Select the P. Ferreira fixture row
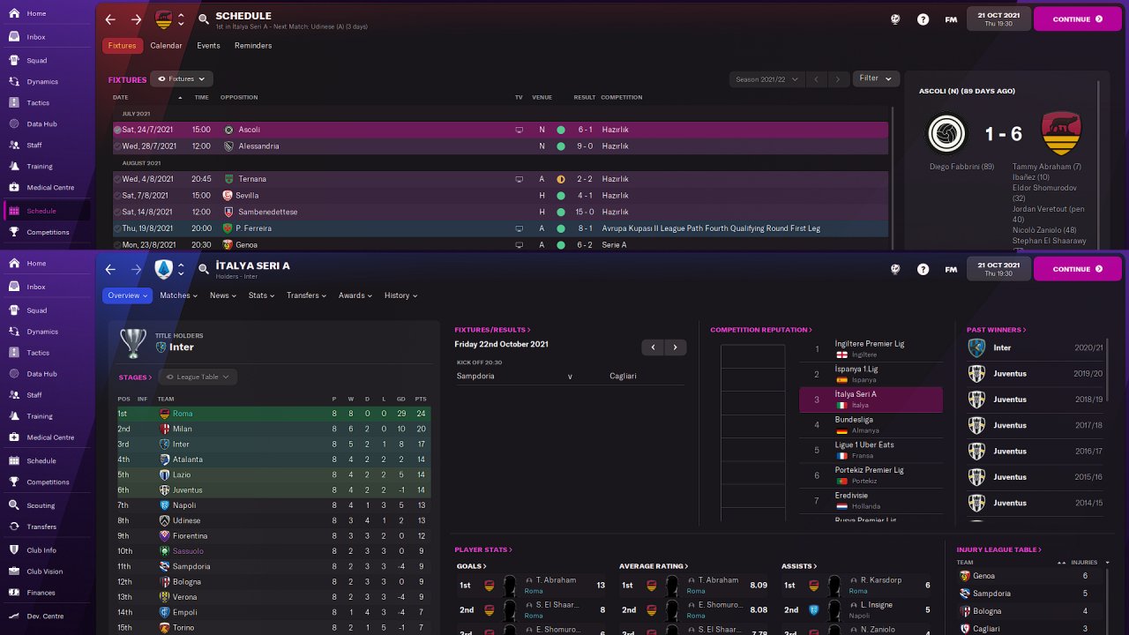The width and height of the screenshot is (1129, 635). coord(500,228)
